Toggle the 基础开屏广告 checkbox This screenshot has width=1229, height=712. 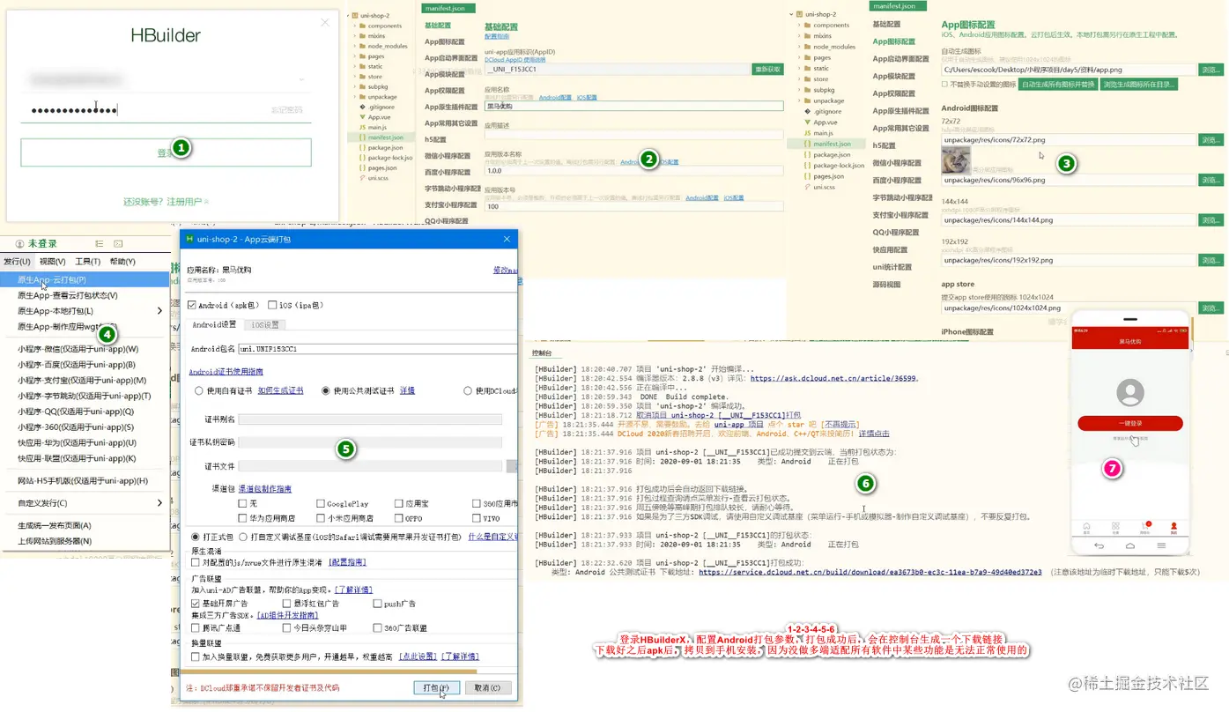(196, 604)
